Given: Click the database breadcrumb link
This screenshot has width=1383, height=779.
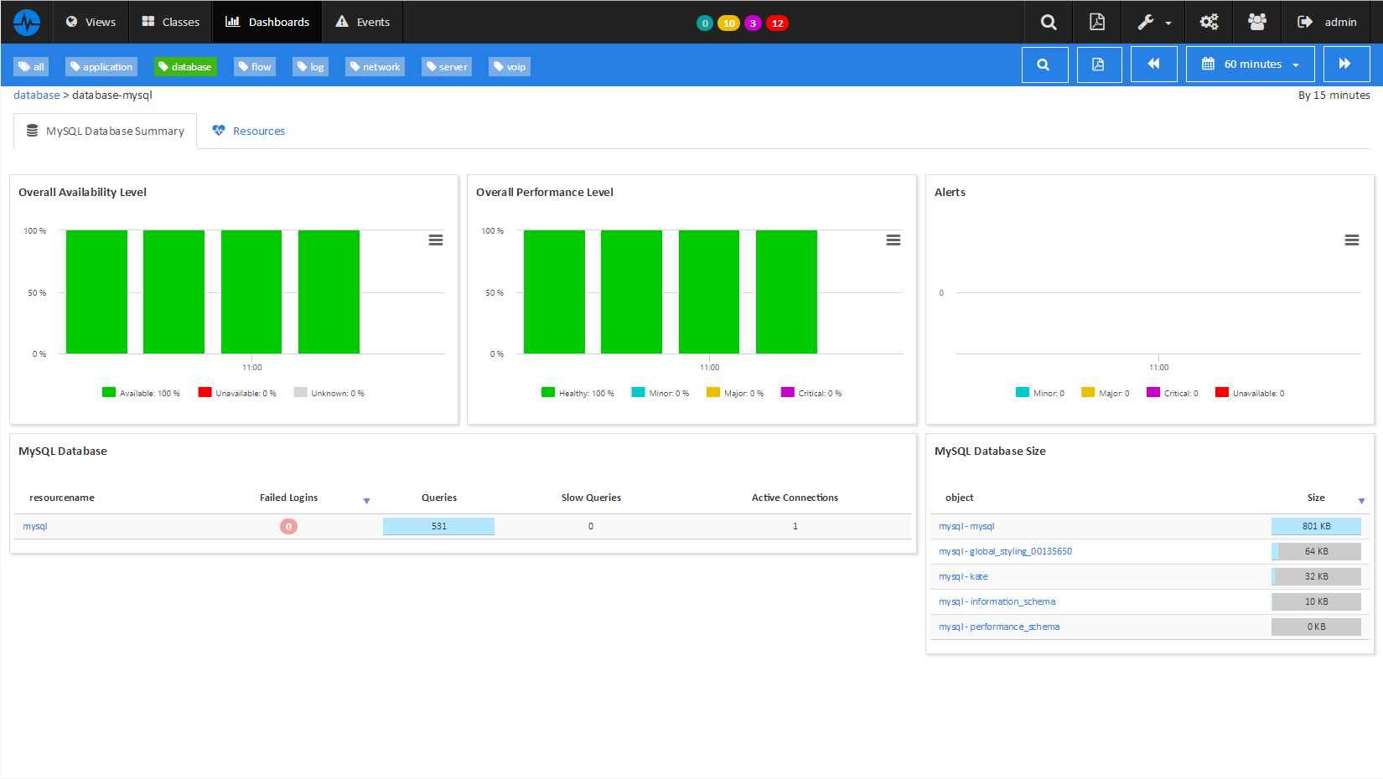Looking at the screenshot, I should click(36, 95).
